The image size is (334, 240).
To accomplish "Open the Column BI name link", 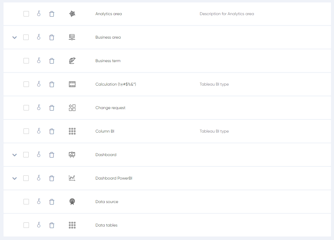I will pyautogui.click(x=105, y=131).
